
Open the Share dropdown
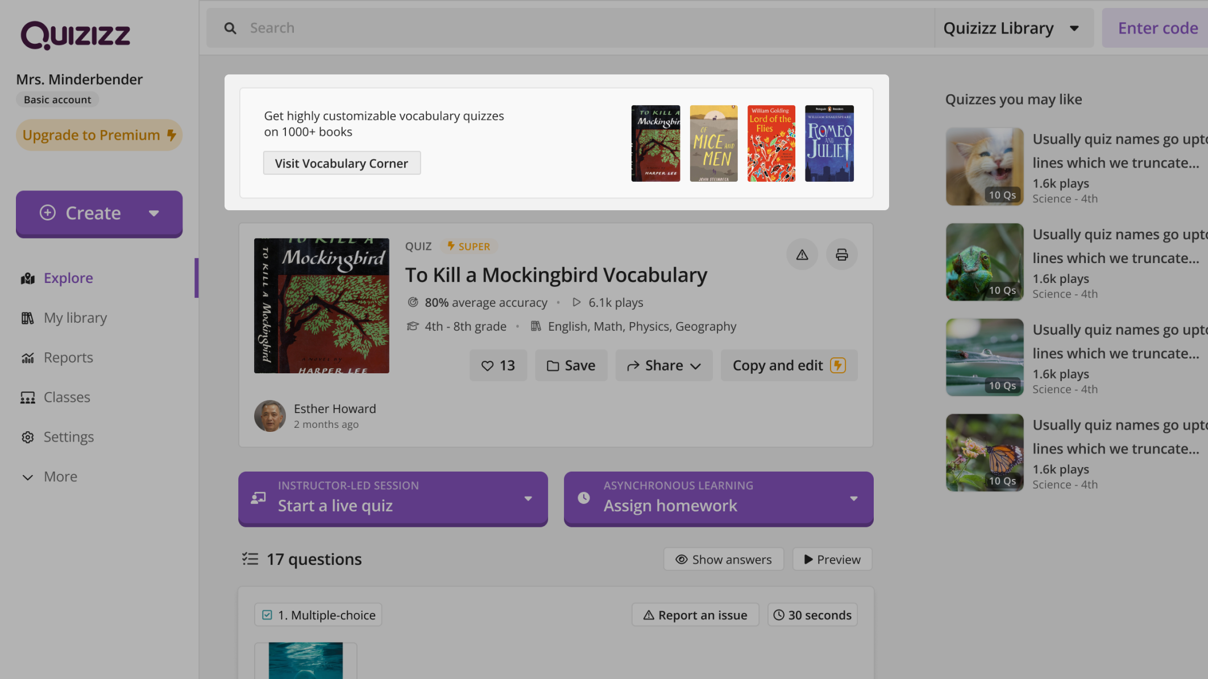coord(664,365)
